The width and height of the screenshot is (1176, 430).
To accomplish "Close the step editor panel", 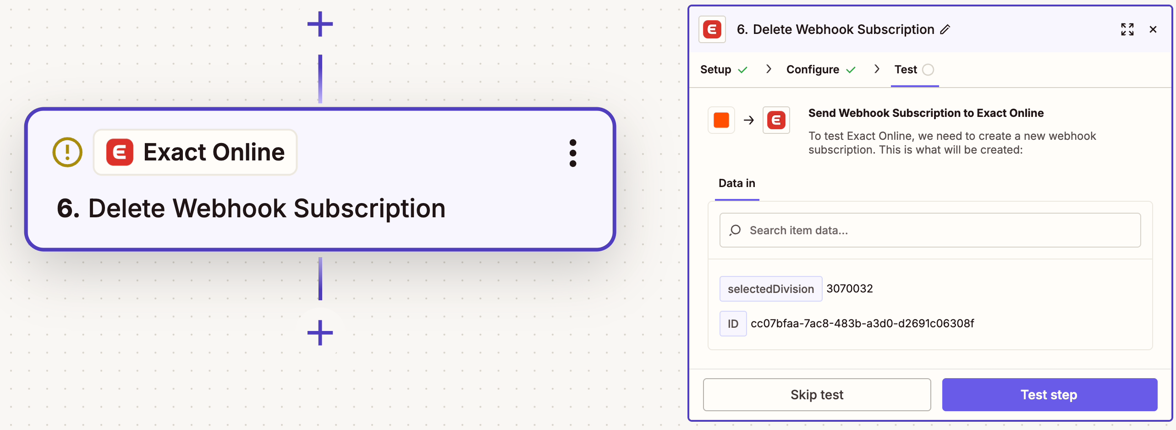I will coord(1153,30).
